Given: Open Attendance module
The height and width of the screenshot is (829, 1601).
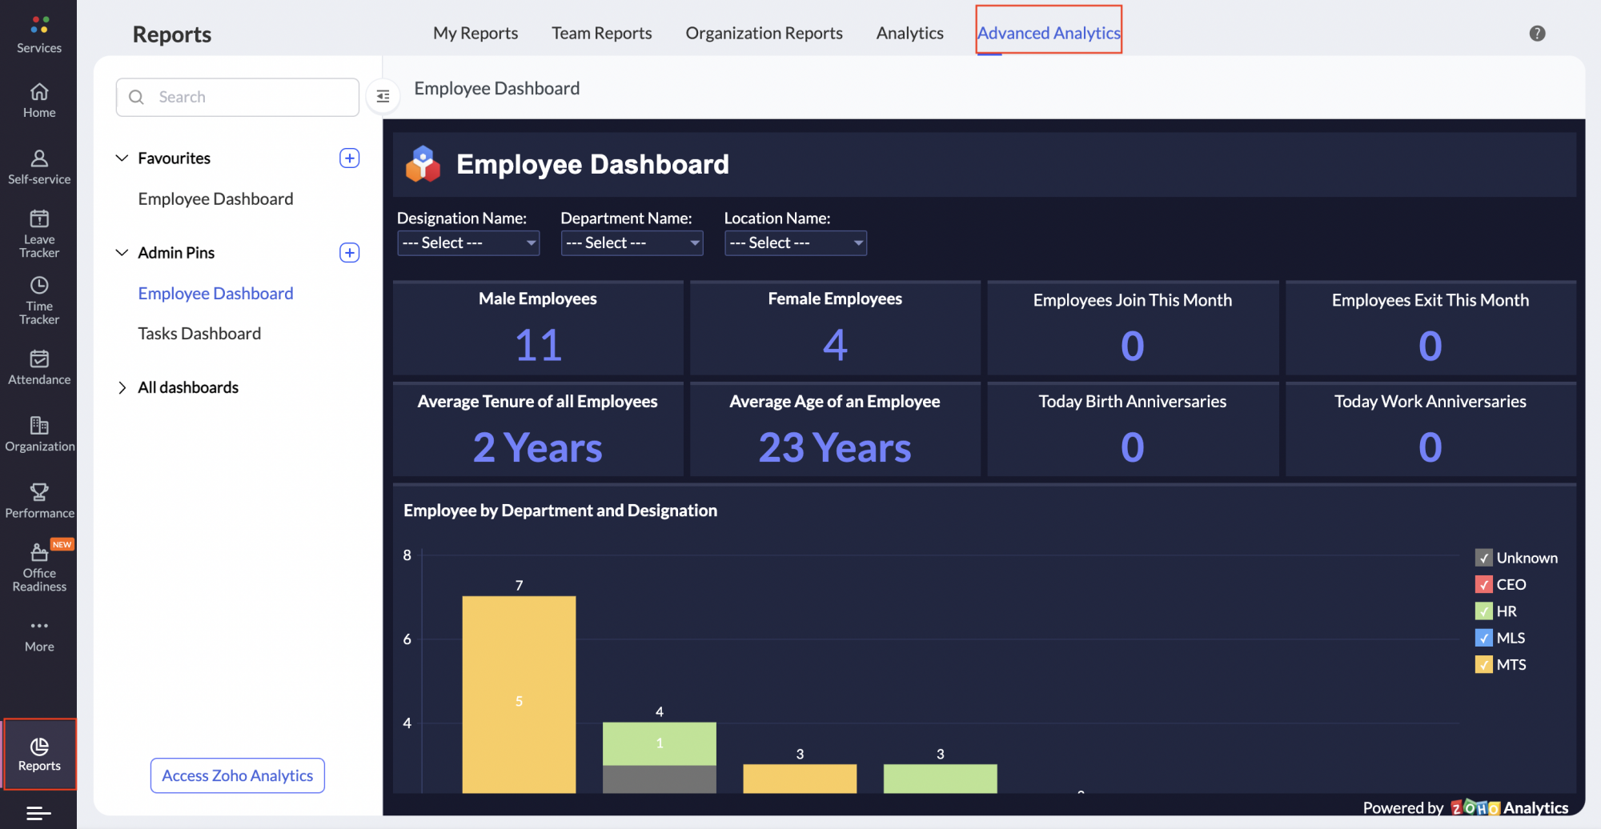Looking at the screenshot, I should [39, 367].
